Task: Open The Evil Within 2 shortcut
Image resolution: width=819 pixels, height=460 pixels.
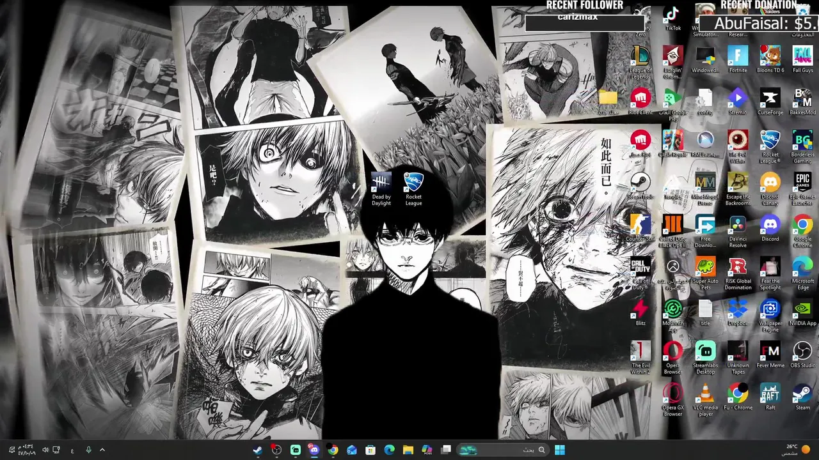Action: 640,358
